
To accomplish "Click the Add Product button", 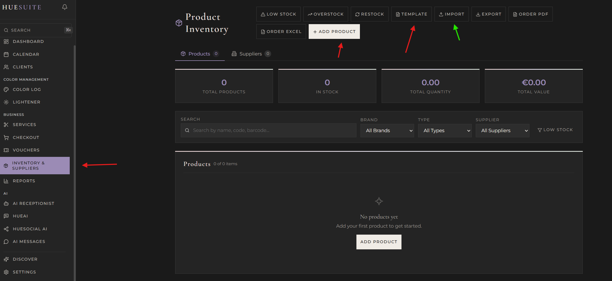I will pyautogui.click(x=334, y=31).
